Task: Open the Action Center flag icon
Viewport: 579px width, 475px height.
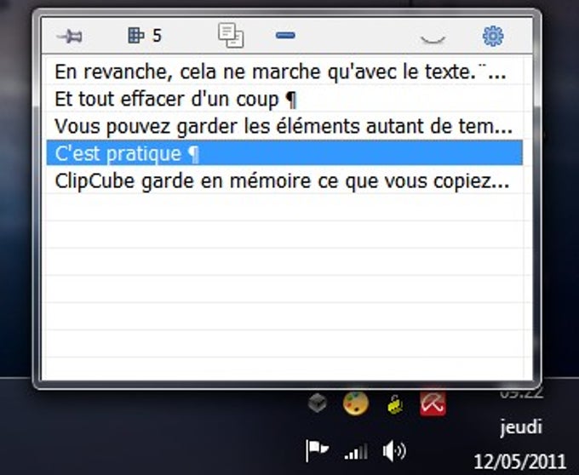Action: click(x=317, y=450)
